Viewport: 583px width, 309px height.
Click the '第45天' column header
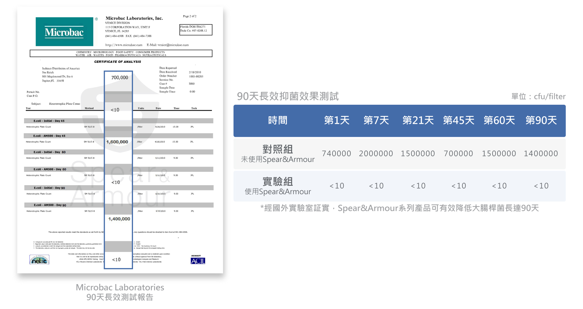point(459,121)
